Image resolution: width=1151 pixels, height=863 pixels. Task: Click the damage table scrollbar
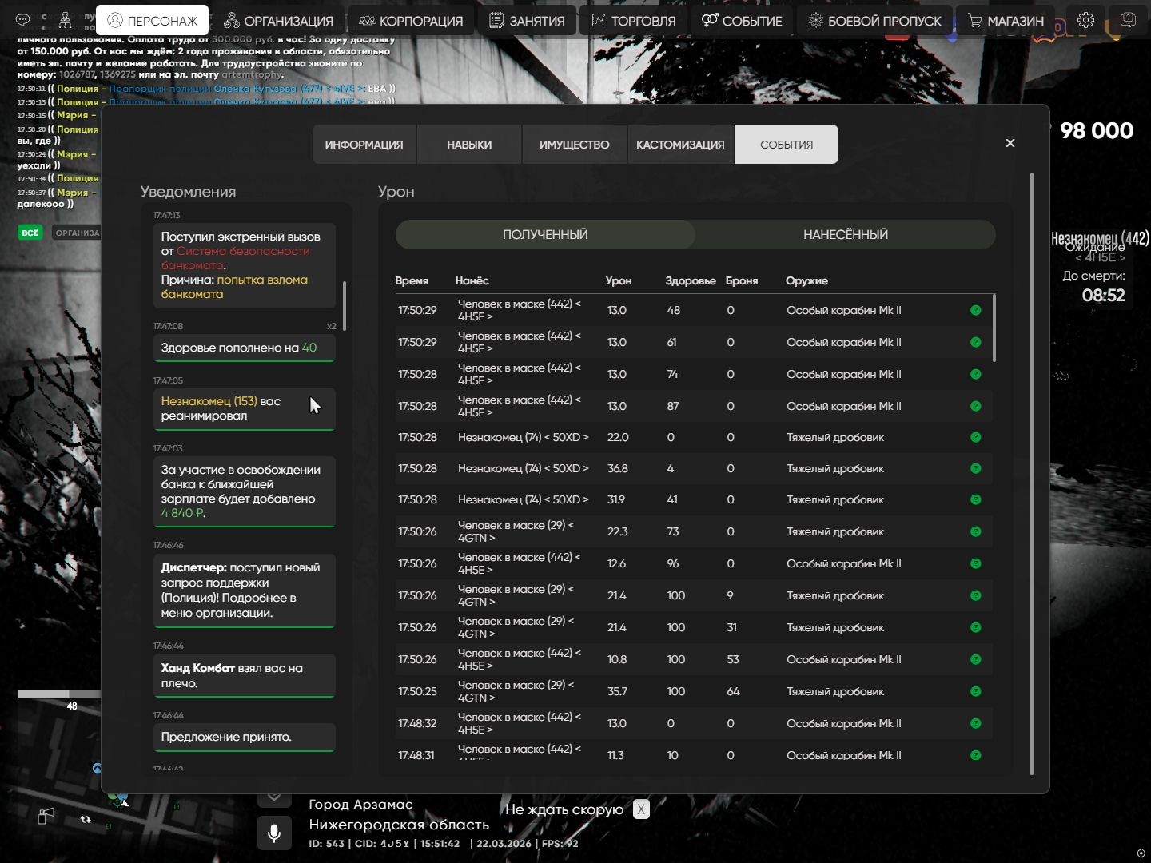point(994,328)
